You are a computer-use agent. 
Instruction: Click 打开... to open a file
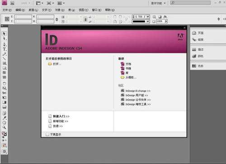point(55,64)
